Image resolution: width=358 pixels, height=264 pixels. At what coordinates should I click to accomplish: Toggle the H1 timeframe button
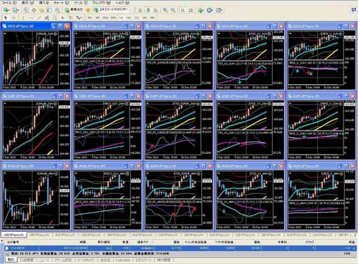[121, 18]
